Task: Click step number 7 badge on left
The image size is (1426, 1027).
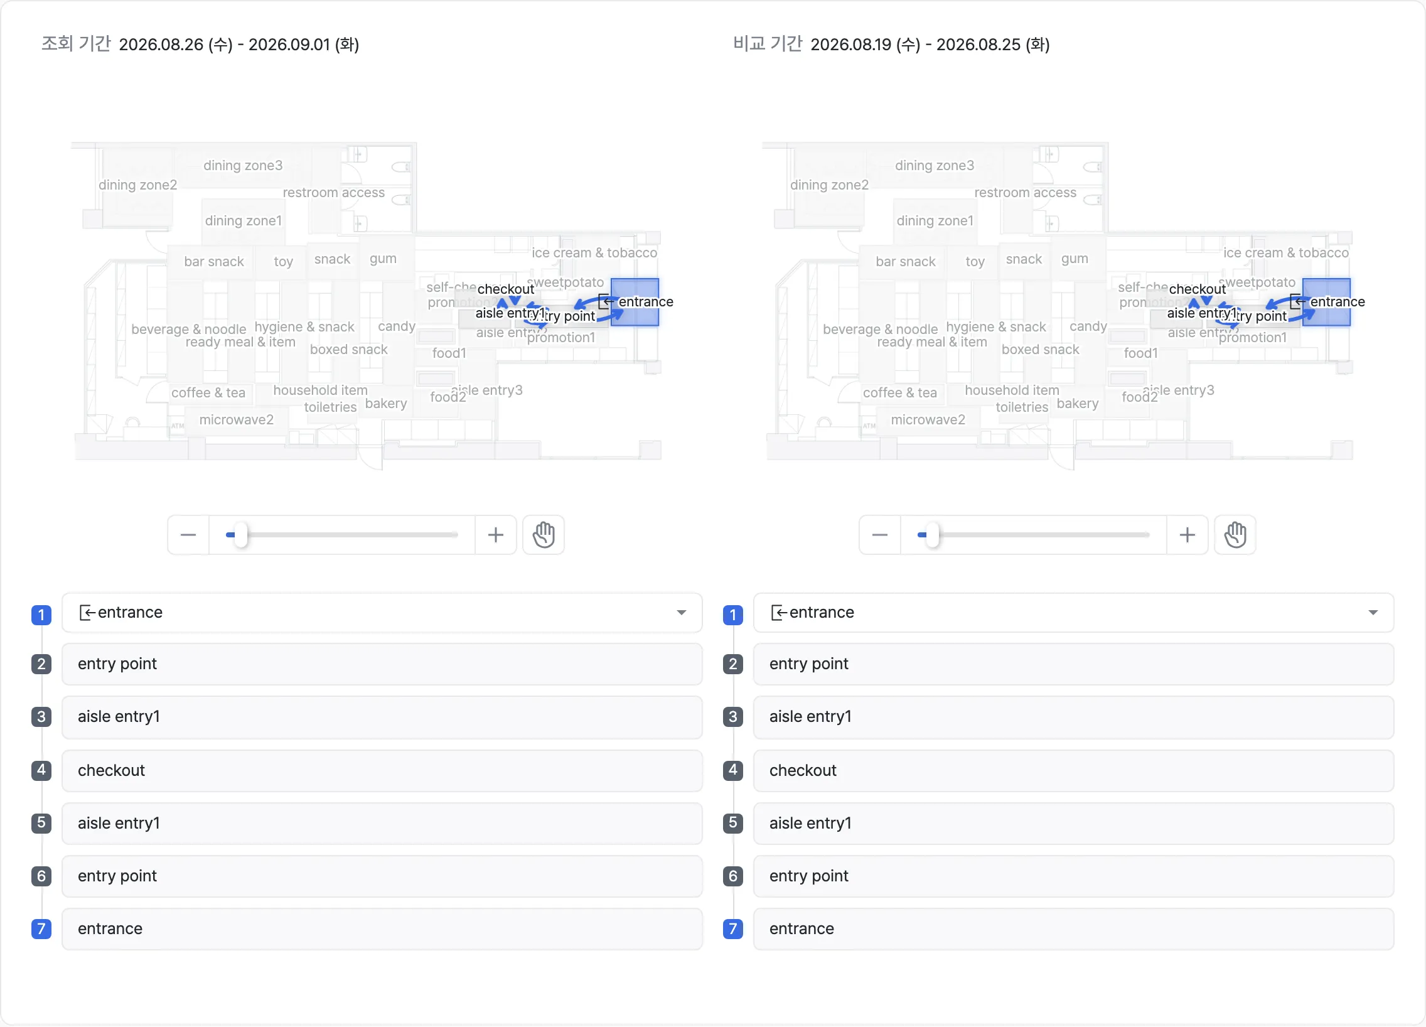Action: (x=41, y=929)
